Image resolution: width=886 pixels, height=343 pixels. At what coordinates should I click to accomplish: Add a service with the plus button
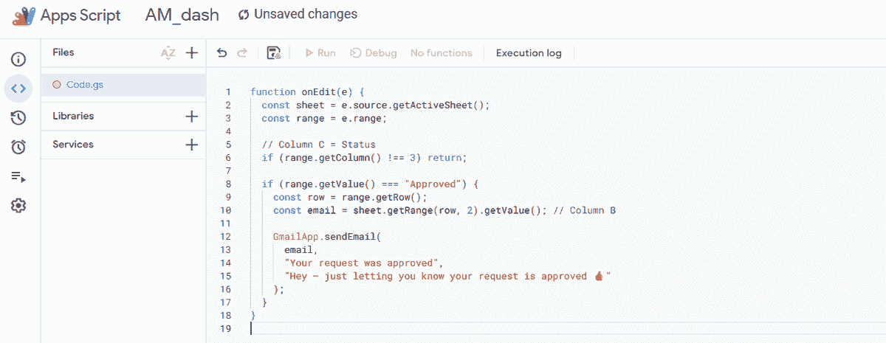pos(192,145)
